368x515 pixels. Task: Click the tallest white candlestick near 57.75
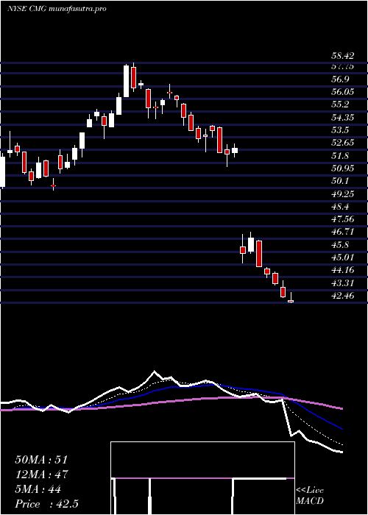(x=126, y=81)
